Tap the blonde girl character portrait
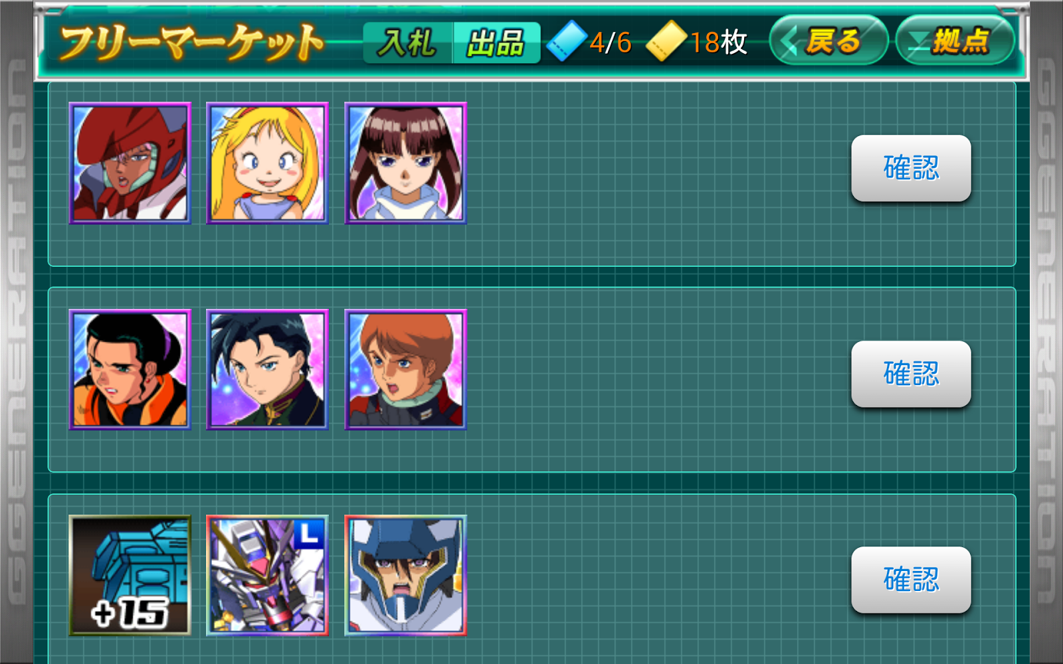Viewport: 1063px width, 664px height. point(267,163)
